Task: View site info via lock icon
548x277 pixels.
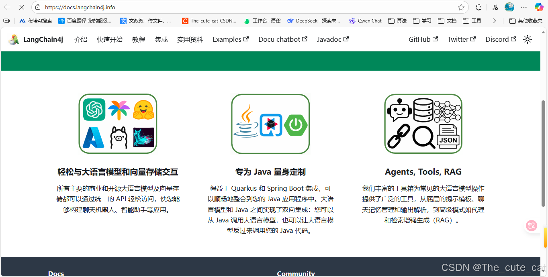Action: pos(38,7)
